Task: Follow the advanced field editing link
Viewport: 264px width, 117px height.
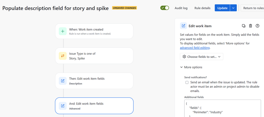Action: [195, 48]
